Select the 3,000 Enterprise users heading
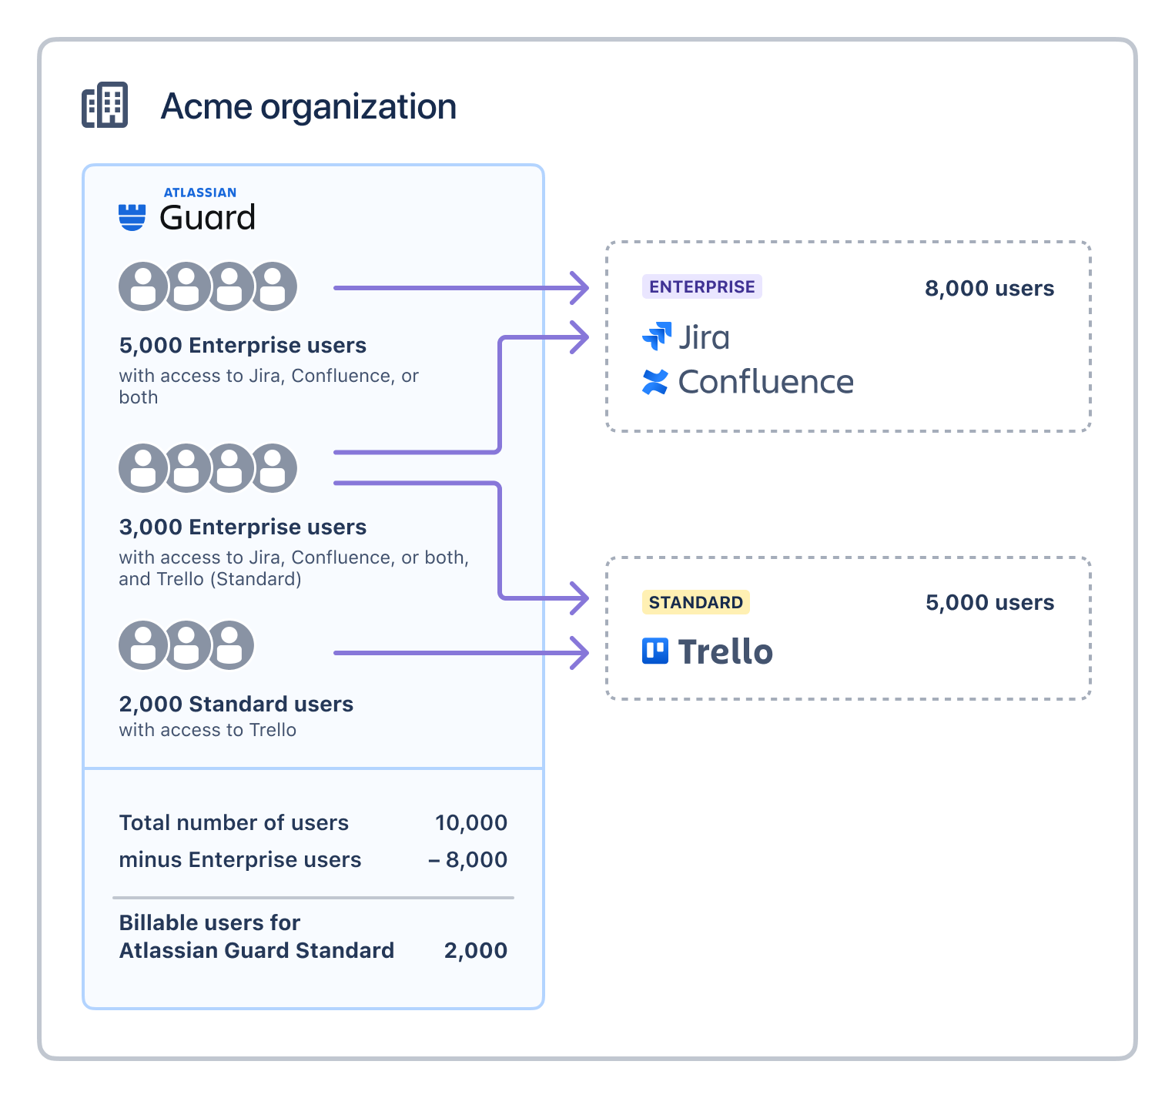The width and height of the screenshot is (1175, 1098). coord(243,527)
